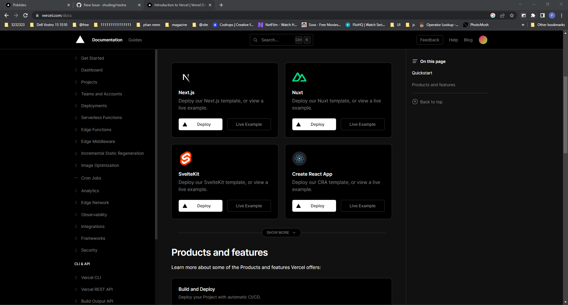Click the Next.js logo icon
Image resolution: width=568 pixels, height=305 pixels.
[186, 78]
